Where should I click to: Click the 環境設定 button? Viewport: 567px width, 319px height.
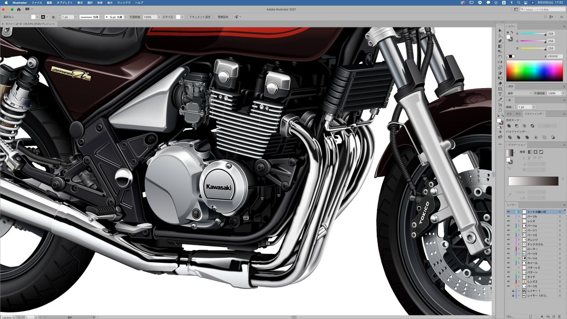pyautogui.click(x=223, y=17)
